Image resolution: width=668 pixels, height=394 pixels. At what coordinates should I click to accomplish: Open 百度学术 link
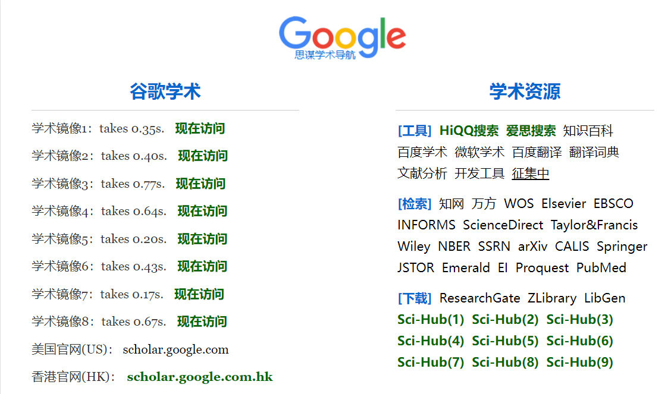(422, 152)
